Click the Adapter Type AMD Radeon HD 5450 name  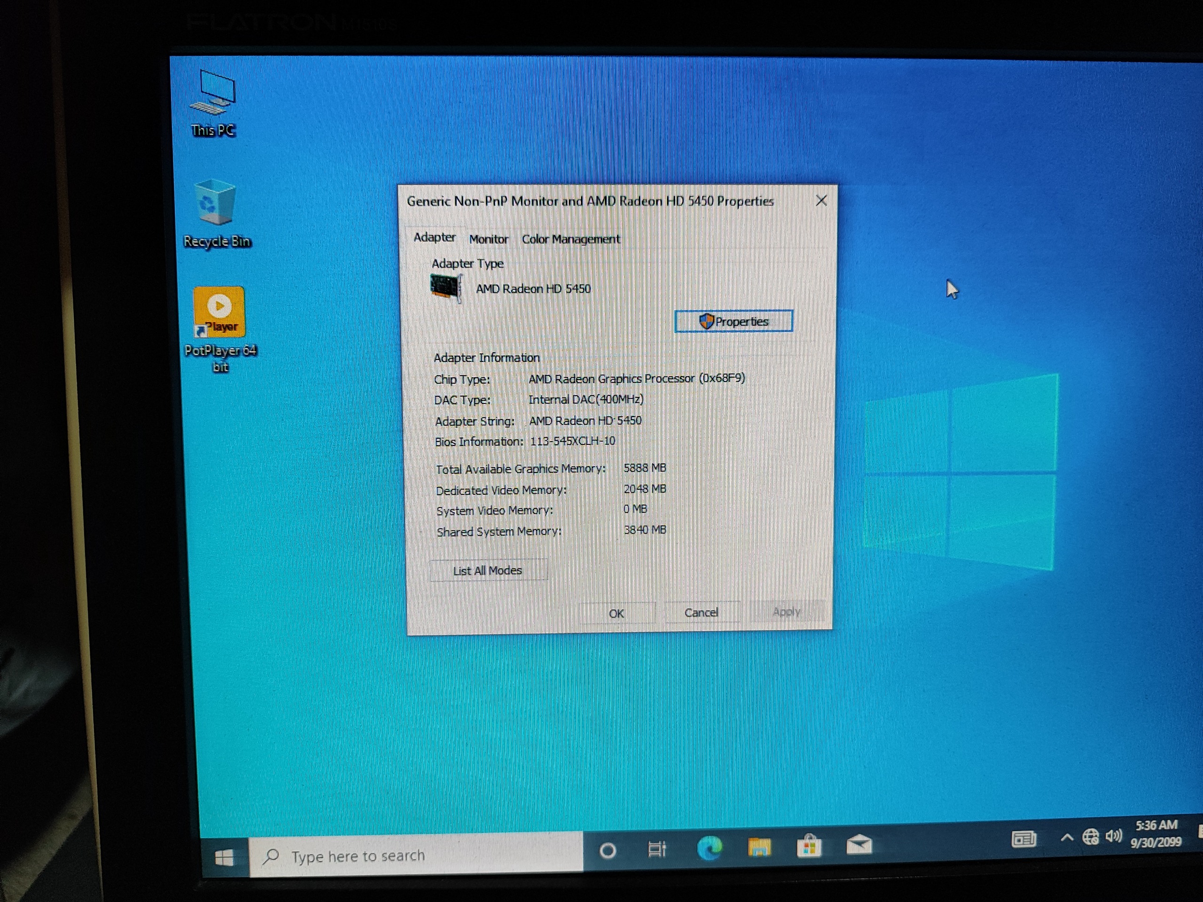533,289
